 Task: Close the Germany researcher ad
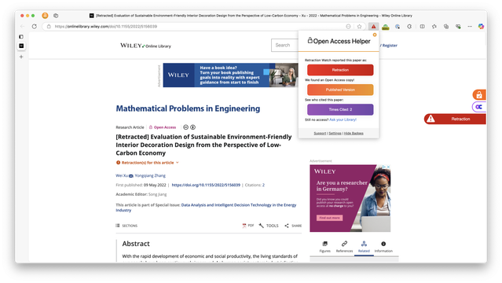click(x=388, y=167)
